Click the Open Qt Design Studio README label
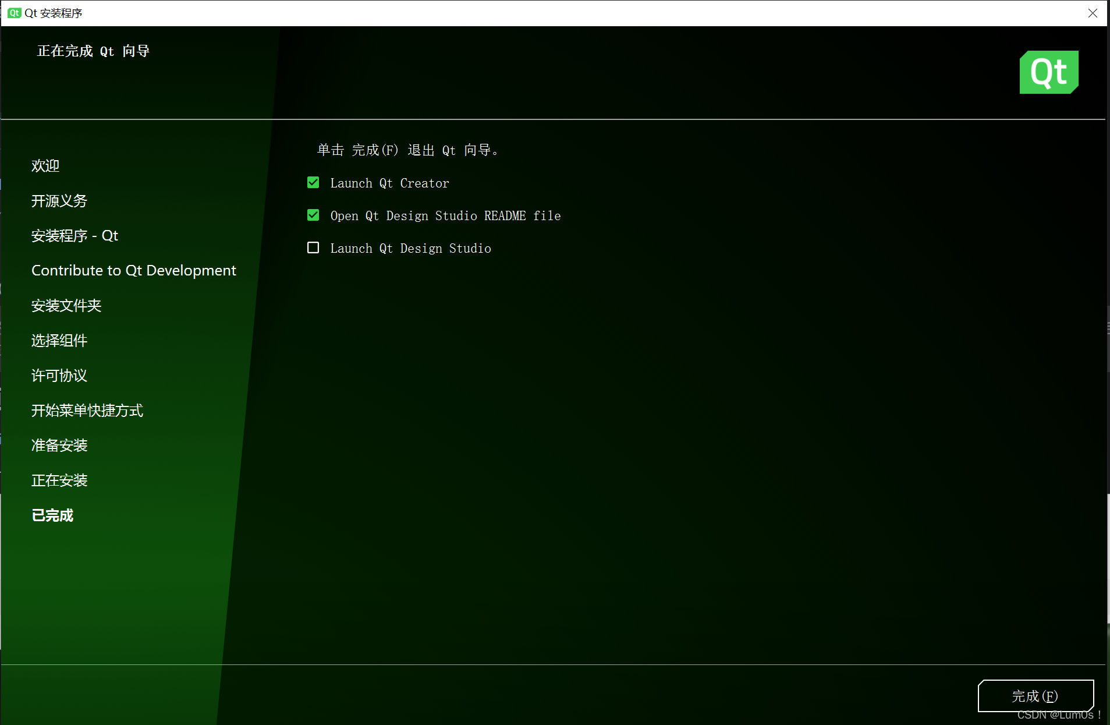This screenshot has width=1110, height=725. (445, 215)
